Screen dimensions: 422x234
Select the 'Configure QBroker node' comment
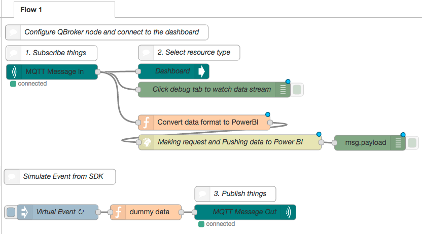pyautogui.click(x=111, y=32)
